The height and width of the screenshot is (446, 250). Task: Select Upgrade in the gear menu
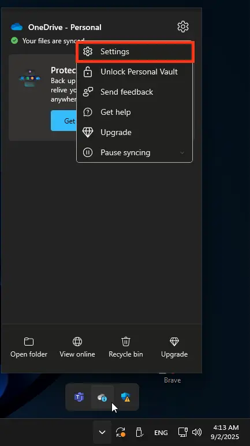(x=135, y=132)
